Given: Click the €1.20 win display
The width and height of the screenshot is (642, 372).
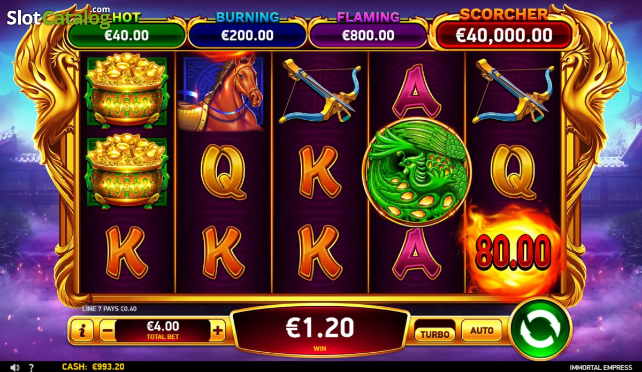Looking at the screenshot, I should pos(320,331).
